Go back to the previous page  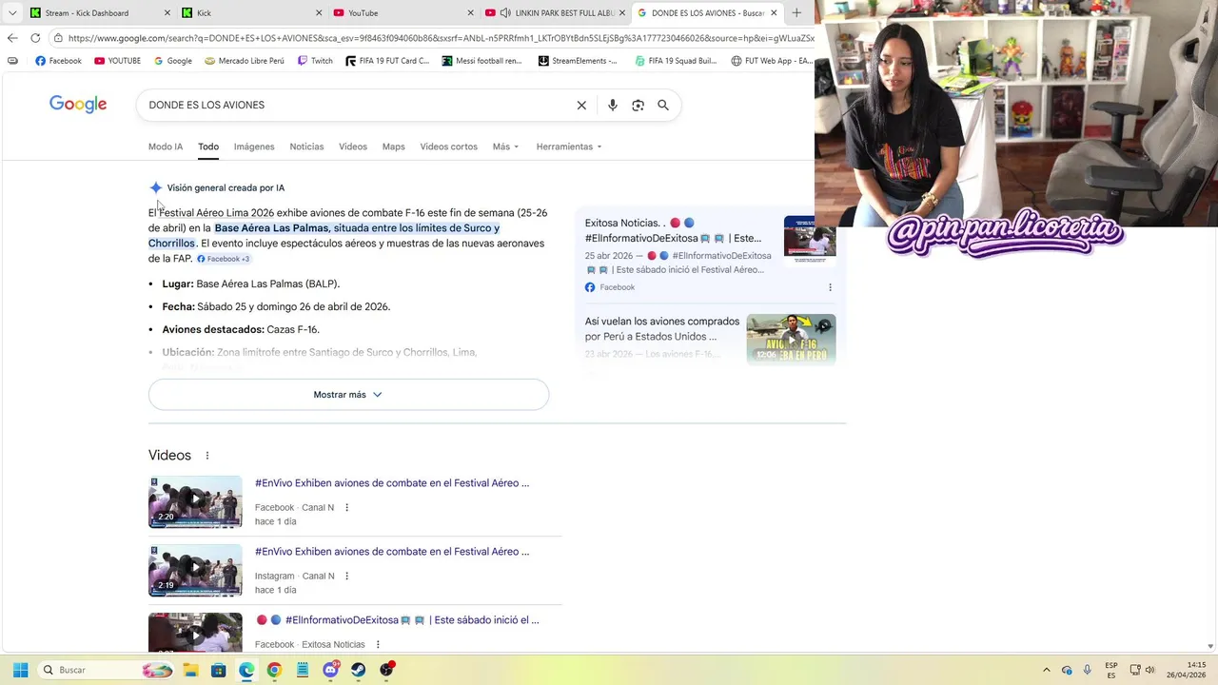(11, 38)
